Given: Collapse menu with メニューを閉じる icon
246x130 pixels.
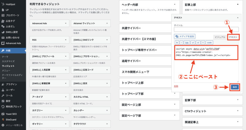Looking at the screenshot, I should (3, 125).
